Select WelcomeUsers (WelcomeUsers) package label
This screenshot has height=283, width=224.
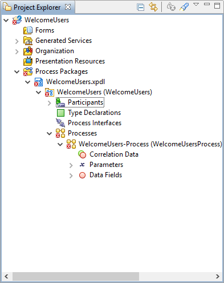[104, 92]
